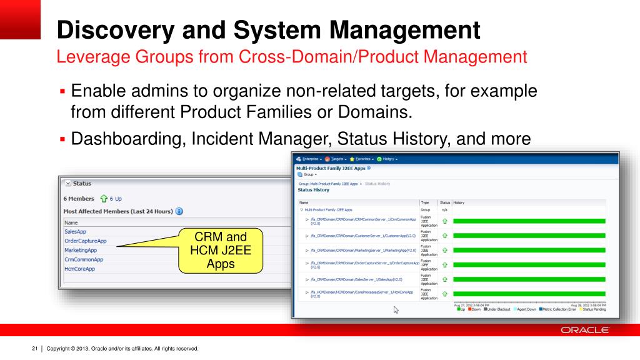Click the Agent Down legend label

click(x=526, y=309)
